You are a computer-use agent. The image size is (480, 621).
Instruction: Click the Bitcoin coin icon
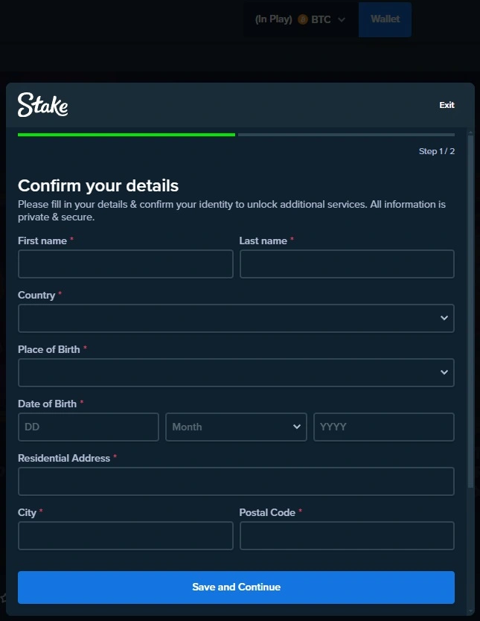click(303, 19)
